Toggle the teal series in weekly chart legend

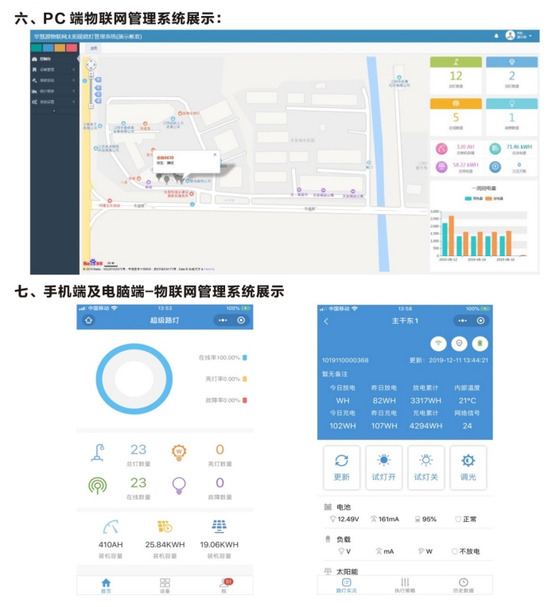tap(473, 199)
